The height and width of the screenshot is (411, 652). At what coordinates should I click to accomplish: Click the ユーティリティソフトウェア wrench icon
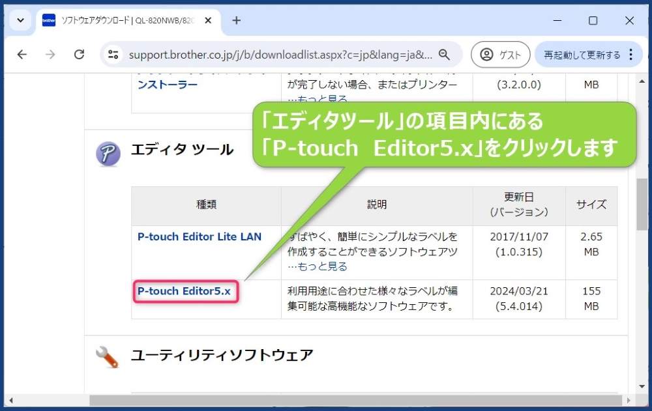coord(108,357)
